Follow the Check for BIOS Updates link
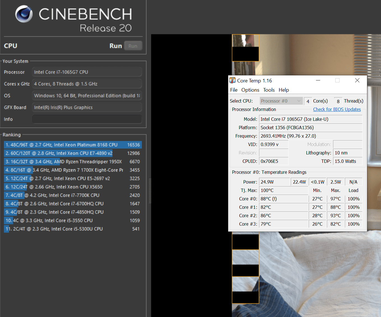The image size is (381, 317). point(337,109)
